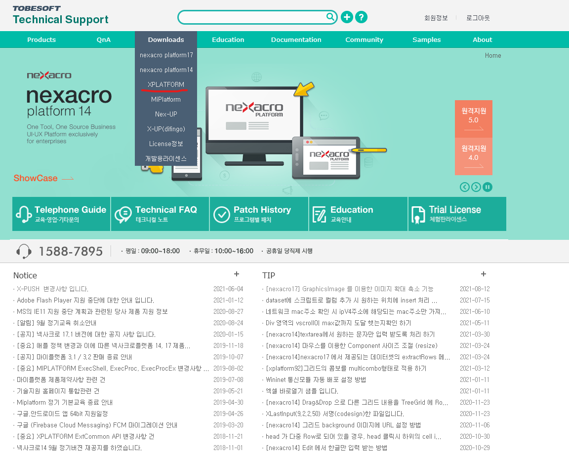Viewport: 569px width, 455px height.
Task: Click the green question mark help icon
Action: click(361, 17)
